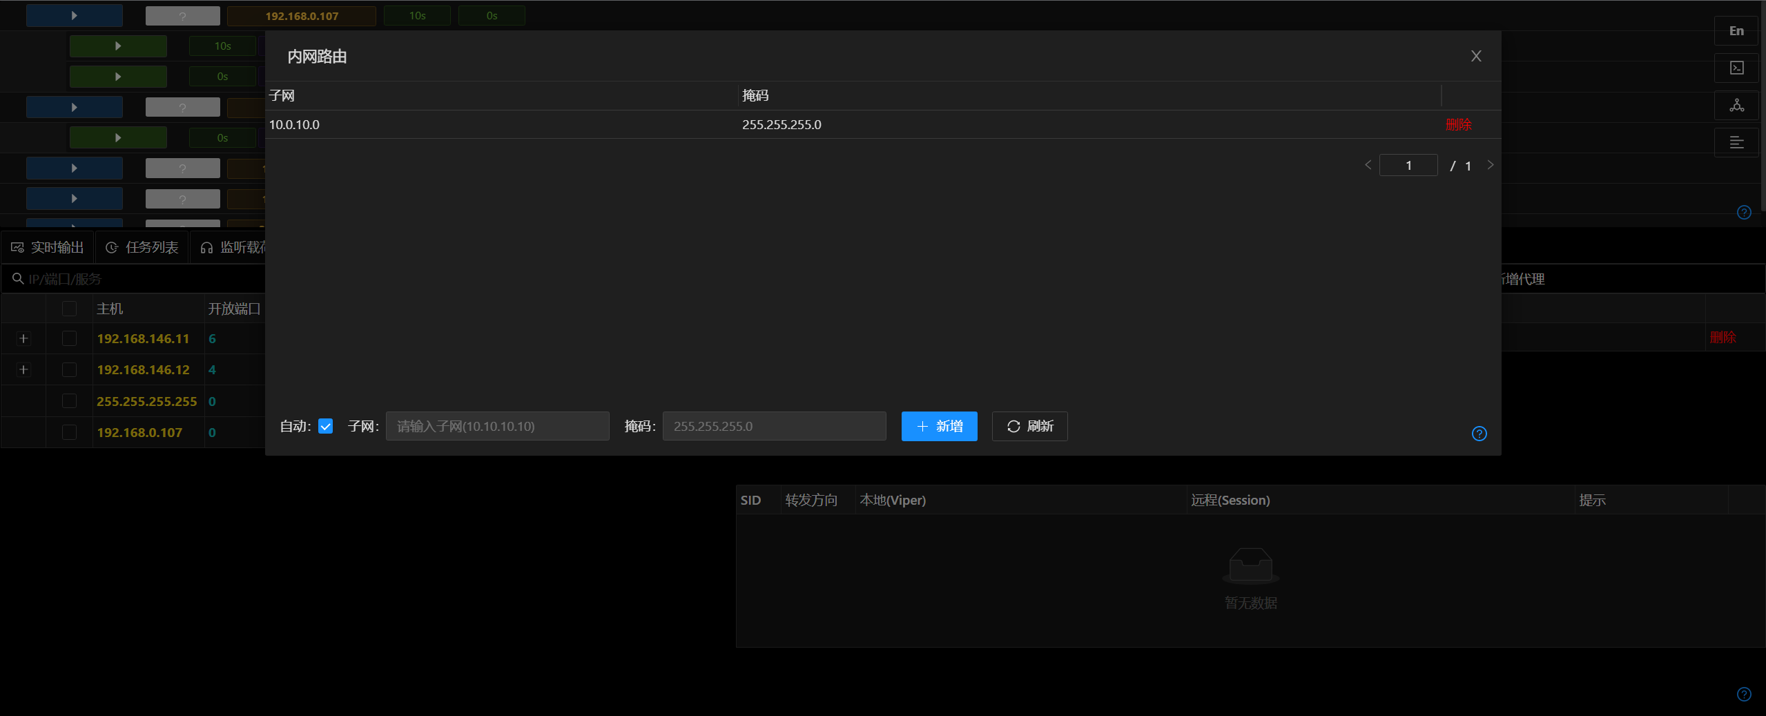
Task: Click the 刷新 button
Action: [1029, 426]
